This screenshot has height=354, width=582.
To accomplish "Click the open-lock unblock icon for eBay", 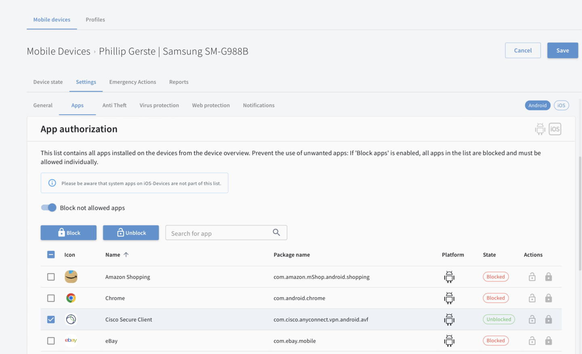I will point(532,341).
